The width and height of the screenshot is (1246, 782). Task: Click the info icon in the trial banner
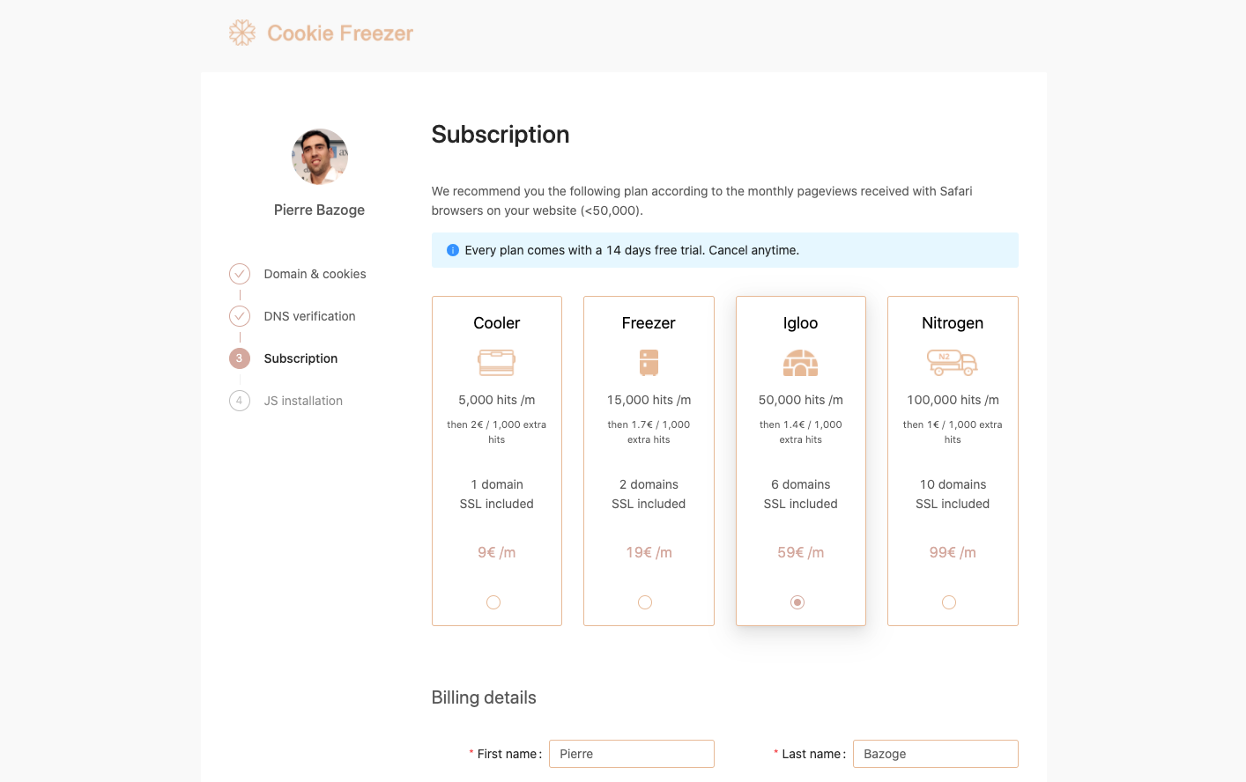452,249
